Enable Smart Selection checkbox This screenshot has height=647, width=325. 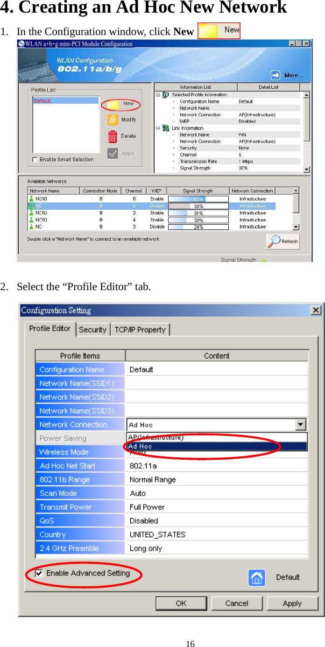35,159
